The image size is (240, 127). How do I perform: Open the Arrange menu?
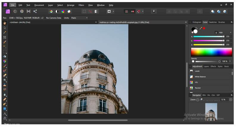click(x=71, y=5)
